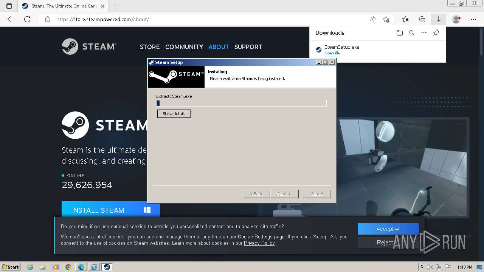Toggle the Downloads toolbar button
This screenshot has width=484, height=272.
439,19
